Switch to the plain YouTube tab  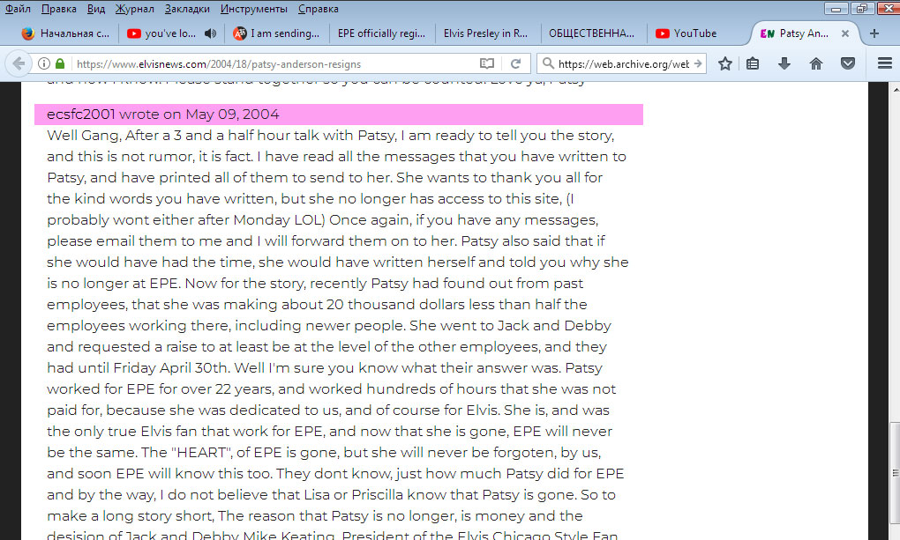click(x=695, y=33)
